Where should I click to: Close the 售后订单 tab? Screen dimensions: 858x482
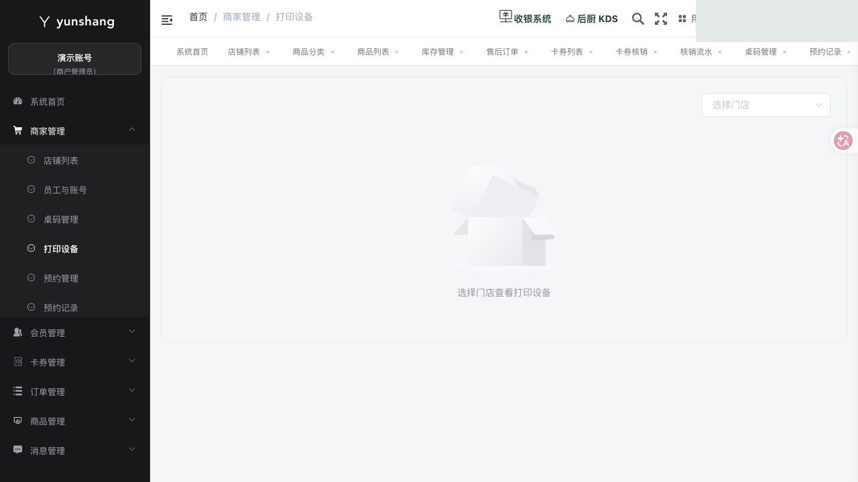tap(526, 52)
